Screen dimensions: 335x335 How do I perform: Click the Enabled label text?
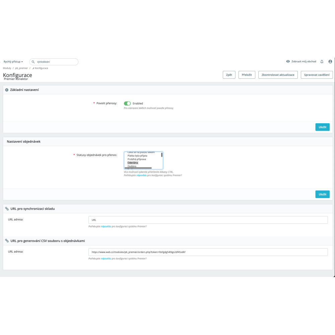tap(138, 104)
